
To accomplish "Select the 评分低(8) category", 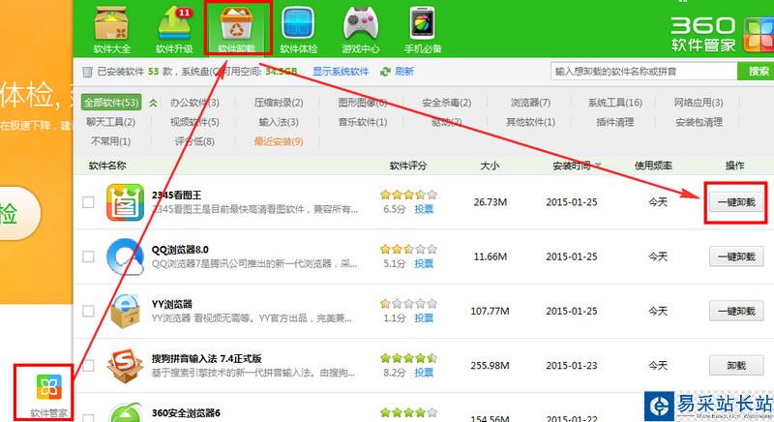I will (194, 141).
